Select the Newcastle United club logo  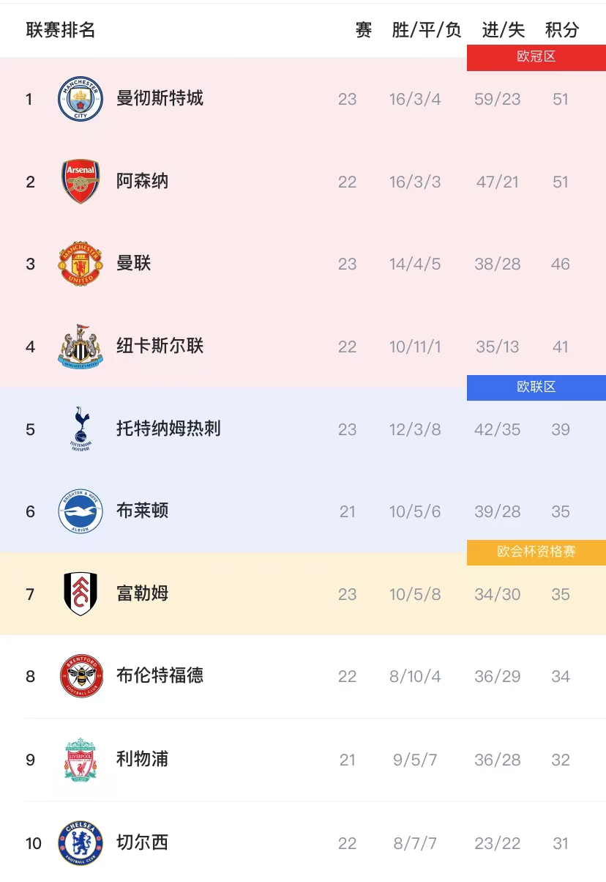(x=81, y=346)
